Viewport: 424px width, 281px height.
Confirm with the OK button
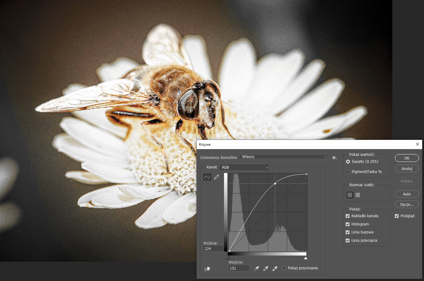click(407, 158)
